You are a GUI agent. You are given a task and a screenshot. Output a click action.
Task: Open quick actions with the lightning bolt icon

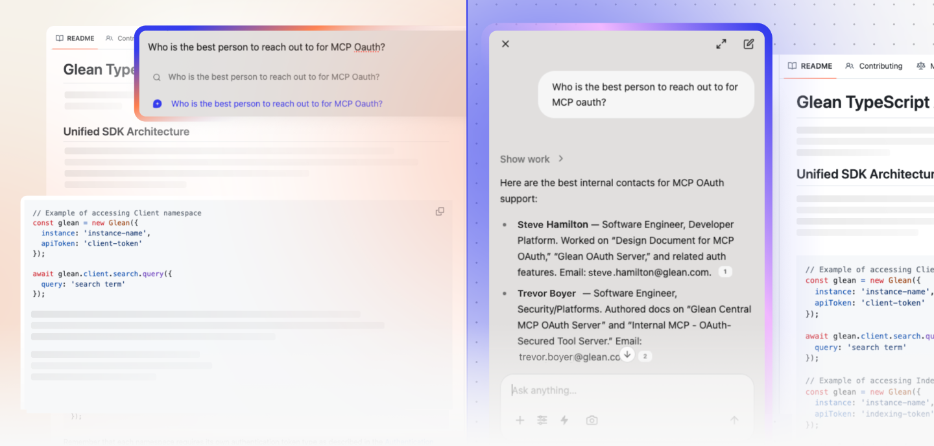click(x=564, y=420)
